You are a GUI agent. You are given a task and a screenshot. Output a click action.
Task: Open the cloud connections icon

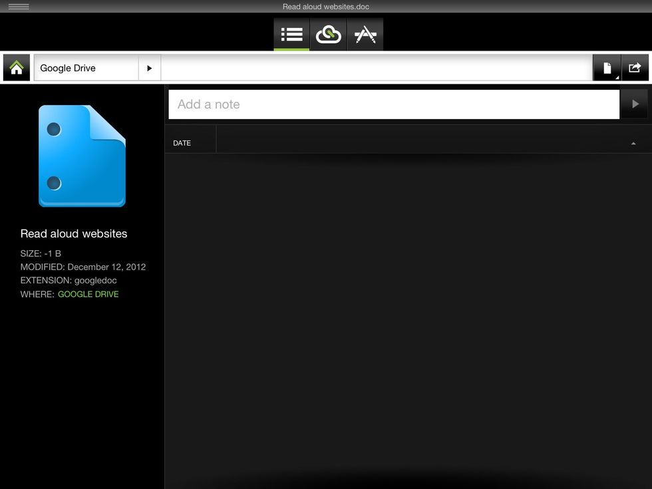[328, 34]
